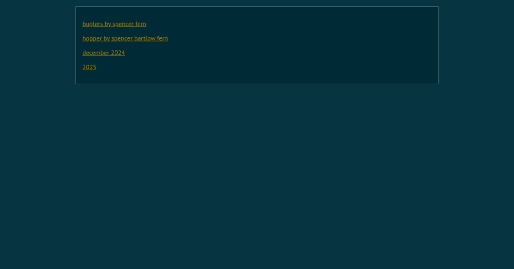
Task: Click 'fern' at end of buglers link
Action: point(141,24)
